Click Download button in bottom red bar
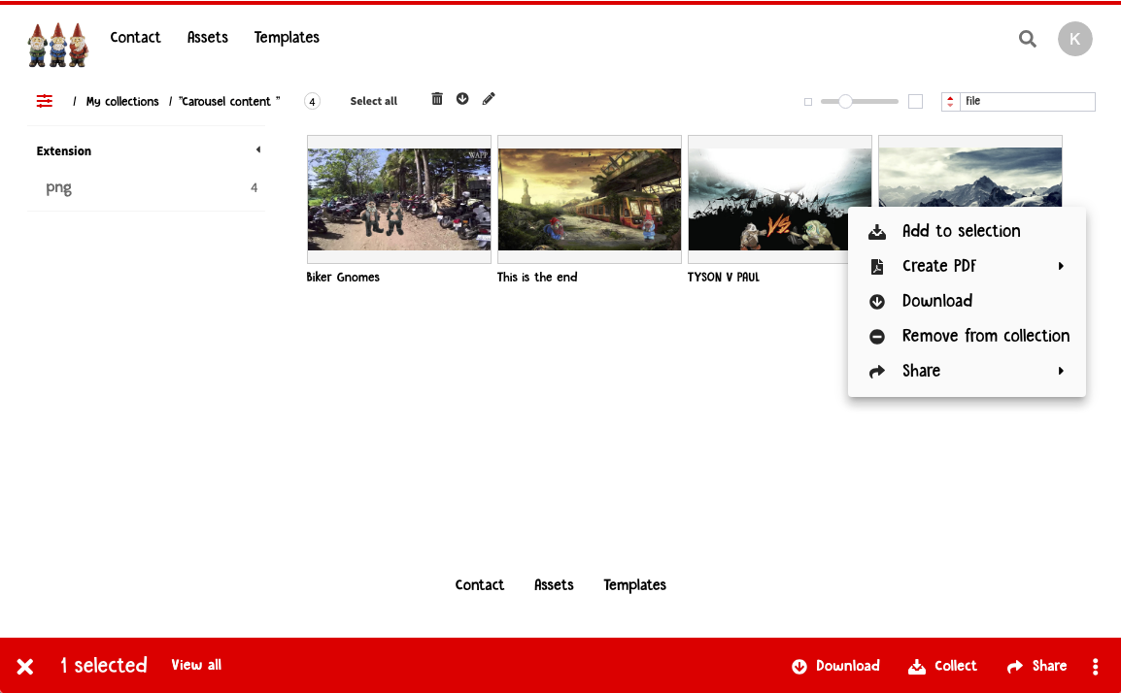 point(835,666)
